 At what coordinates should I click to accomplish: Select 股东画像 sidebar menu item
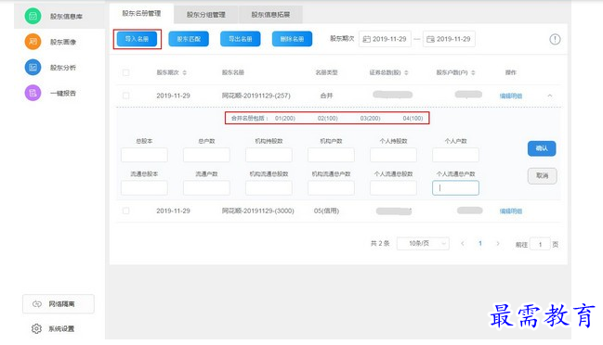pyautogui.click(x=59, y=42)
